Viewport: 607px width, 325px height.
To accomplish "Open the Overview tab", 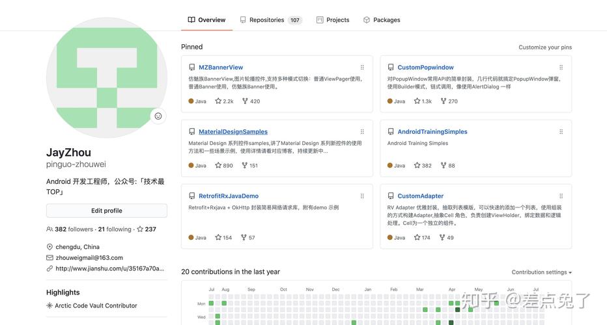I will (206, 19).
